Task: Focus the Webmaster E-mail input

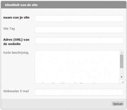Action: (79, 92)
